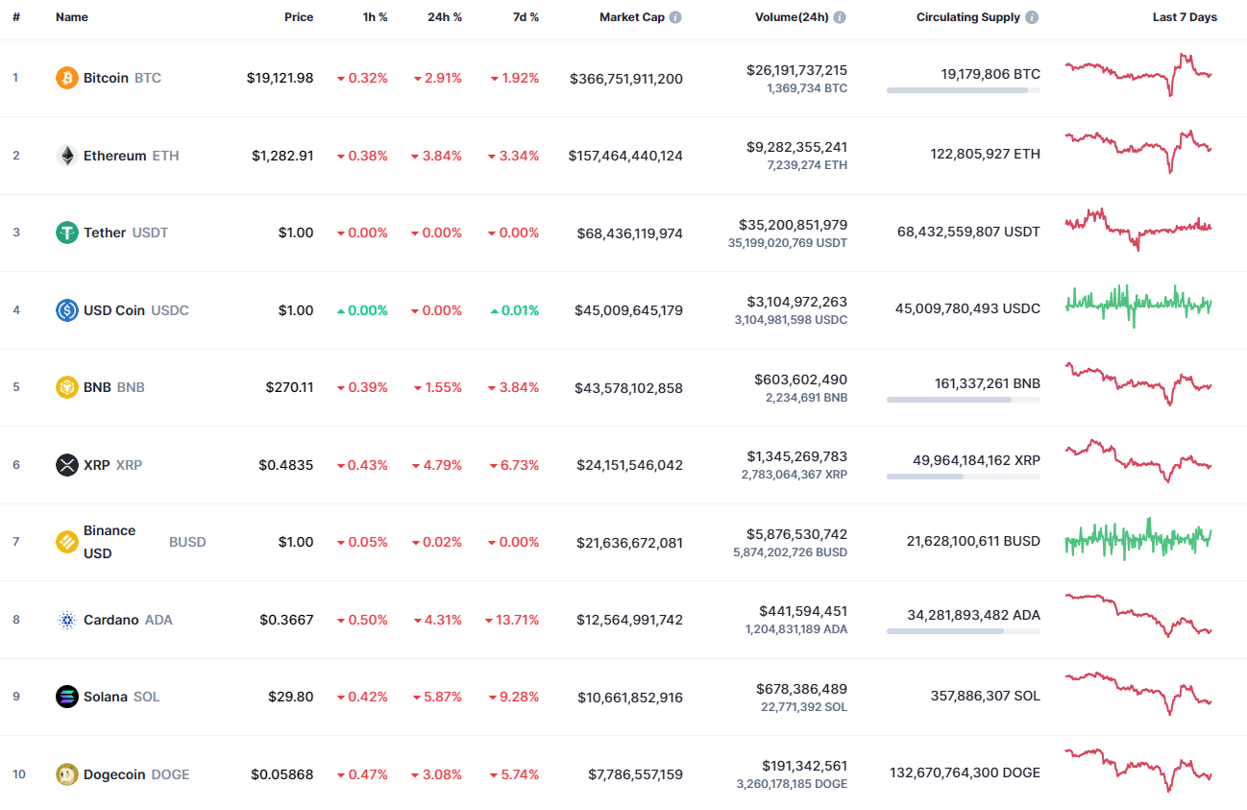
Task: Sort the table by 24h % column header
Action: pos(444,16)
